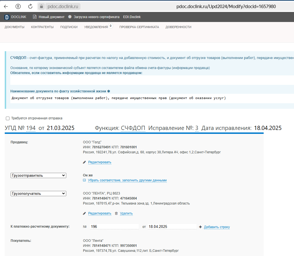Click Редактировать link under seller ООО Голд
This screenshot has width=294, height=256.
point(100,162)
